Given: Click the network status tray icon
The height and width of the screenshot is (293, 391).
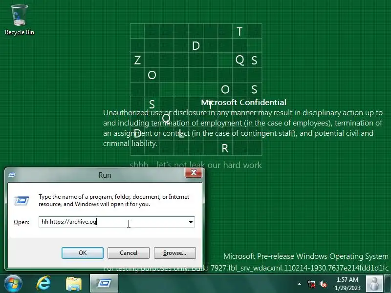Looking at the screenshot, I should click(311, 284).
